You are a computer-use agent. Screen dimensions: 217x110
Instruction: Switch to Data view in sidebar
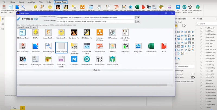coord(3,24)
